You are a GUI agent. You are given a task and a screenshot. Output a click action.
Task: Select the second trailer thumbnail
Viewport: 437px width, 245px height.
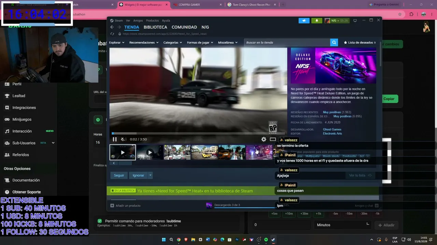(x=150, y=152)
